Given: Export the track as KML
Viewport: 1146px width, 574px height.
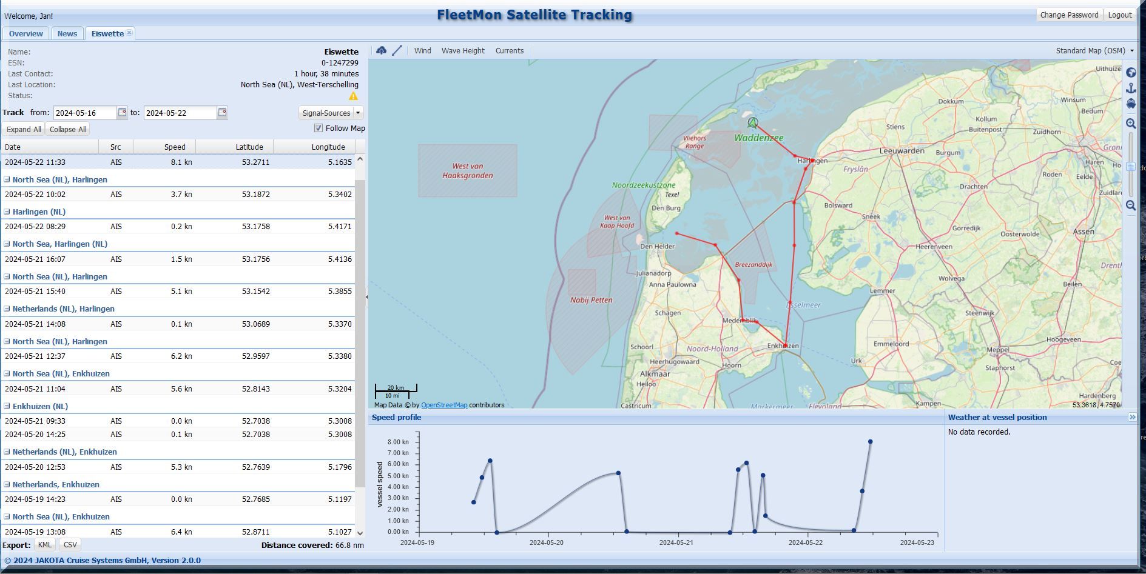Looking at the screenshot, I should tap(45, 545).
